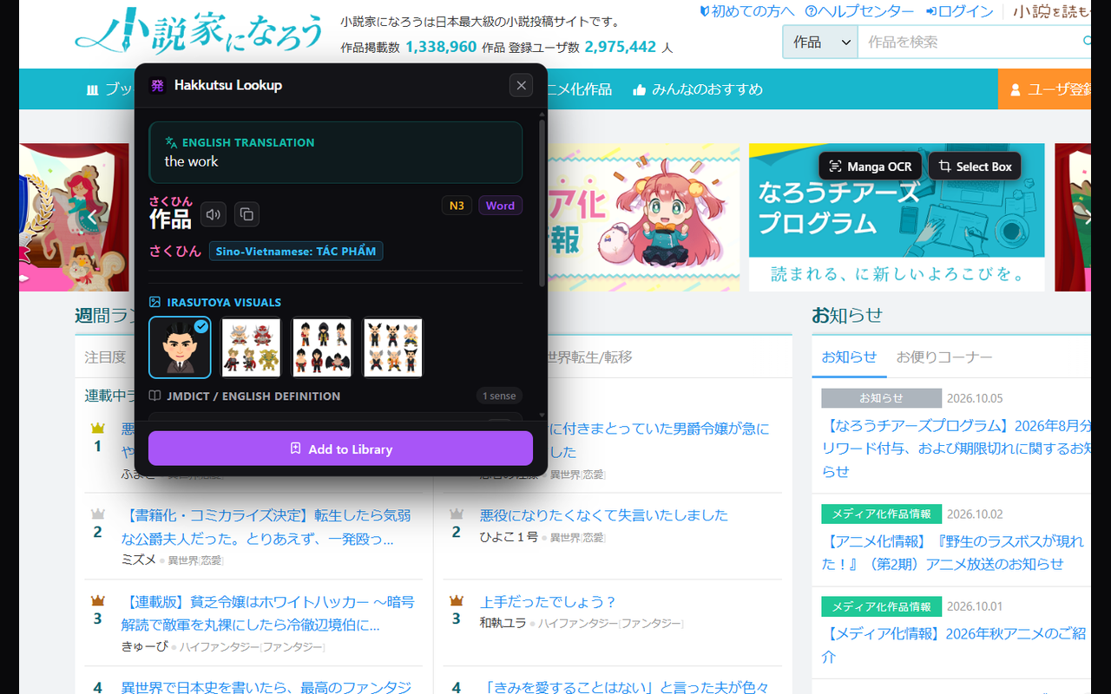This screenshot has height=694, width=1111.
Task: Click author name ひよこ１号
Action: click(509, 537)
